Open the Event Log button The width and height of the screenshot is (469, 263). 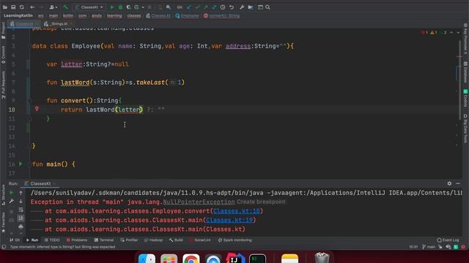[x=448, y=240]
